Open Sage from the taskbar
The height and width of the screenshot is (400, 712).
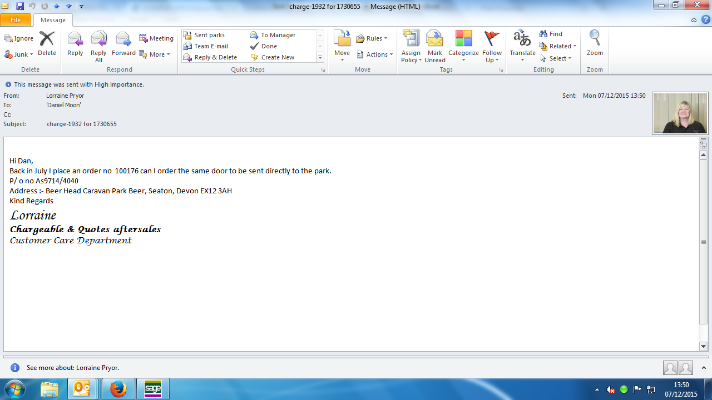[x=152, y=389]
